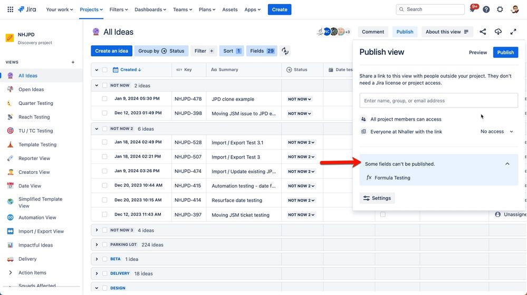Viewport: 527px width, 295px height.
Task: Open the Reporter View
Action: [34, 158]
